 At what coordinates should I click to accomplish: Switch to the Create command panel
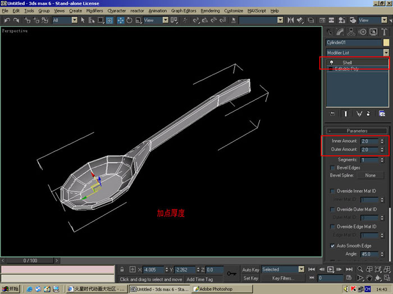330,32
